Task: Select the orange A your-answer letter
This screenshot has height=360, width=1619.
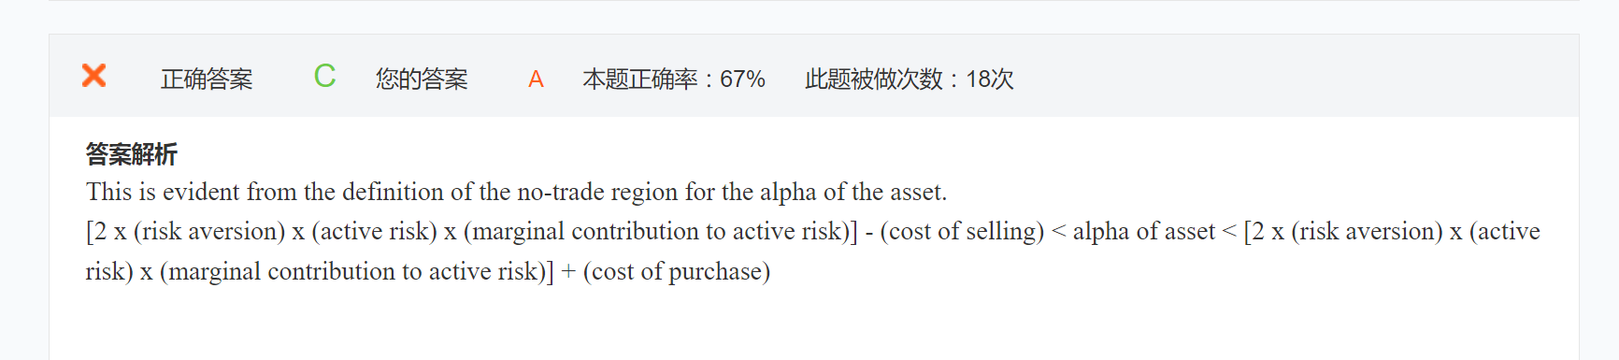Action: [536, 79]
